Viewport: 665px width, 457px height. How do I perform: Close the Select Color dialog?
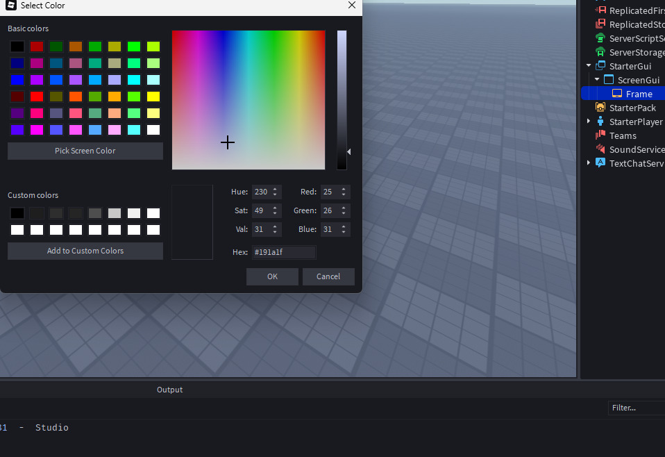click(351, 5)
